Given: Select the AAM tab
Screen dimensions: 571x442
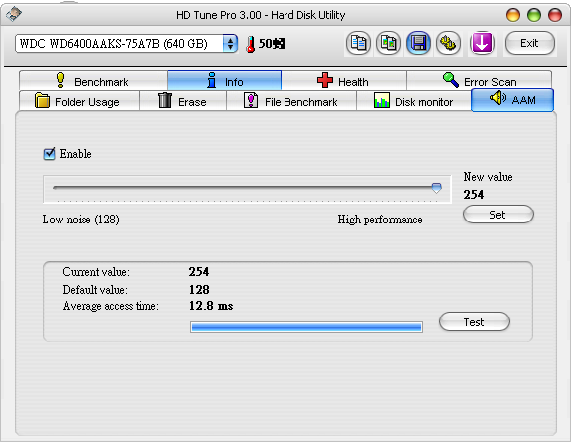Looking at the screenshot, I should click(x=512, y=100).
